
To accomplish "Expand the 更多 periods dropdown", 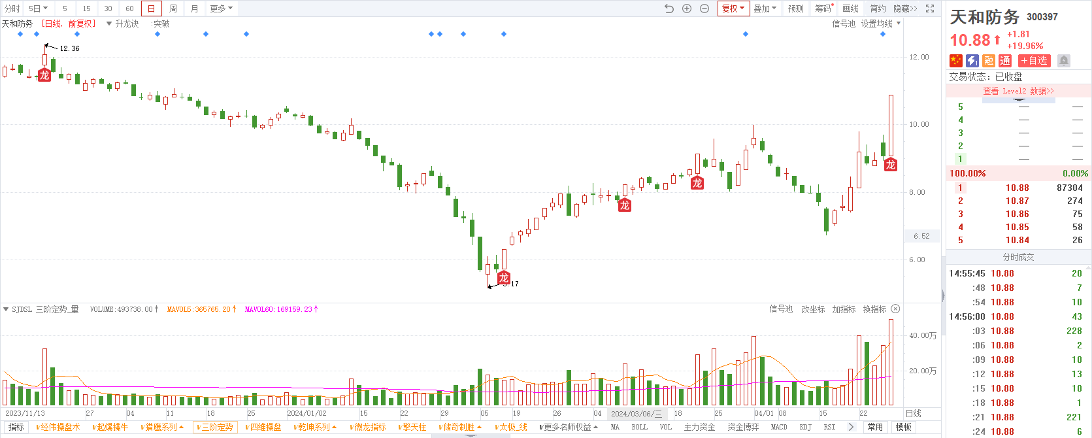I will point(222,8).
